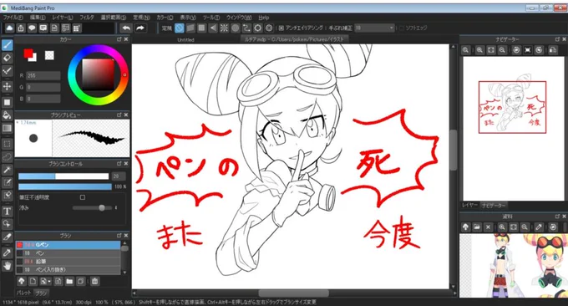The image size is (568, 306).
Task: Click the Undo arrow button
Action: [x=125, y=28]
